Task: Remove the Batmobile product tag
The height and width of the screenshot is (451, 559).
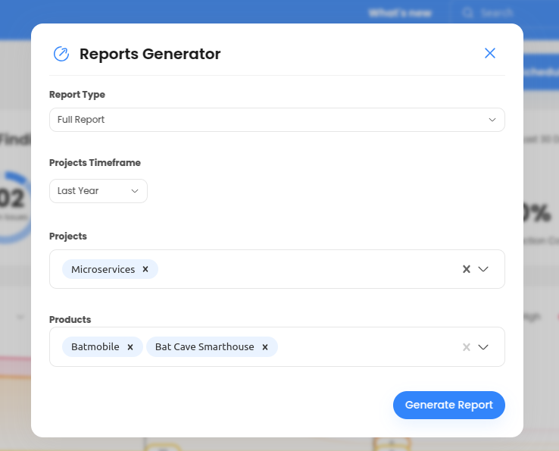Action: 130,347
